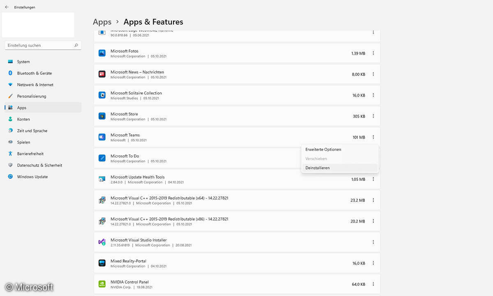The width and height of the screenshot is (493, 296).
Task: Click the Microsoft Fotos app icon
Action: [102, 53]
